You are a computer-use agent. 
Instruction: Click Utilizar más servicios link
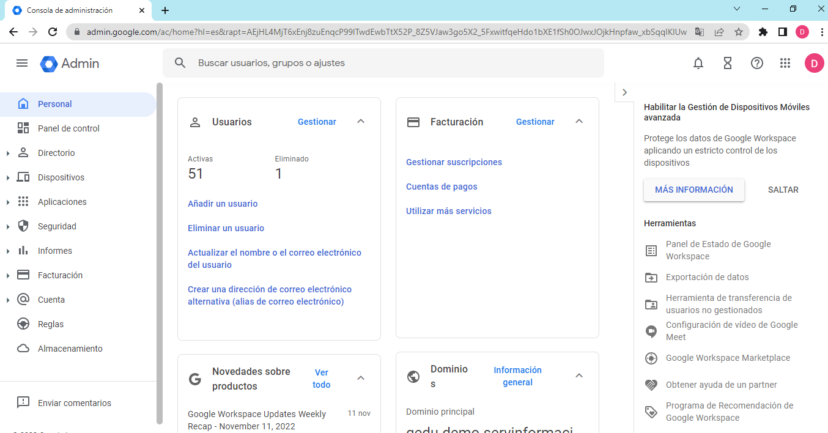point(449,211)
